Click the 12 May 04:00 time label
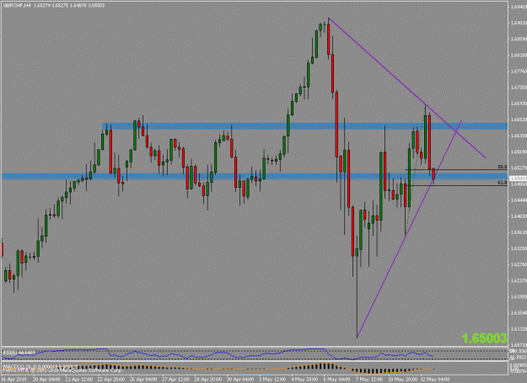 [x=435, y=380]
